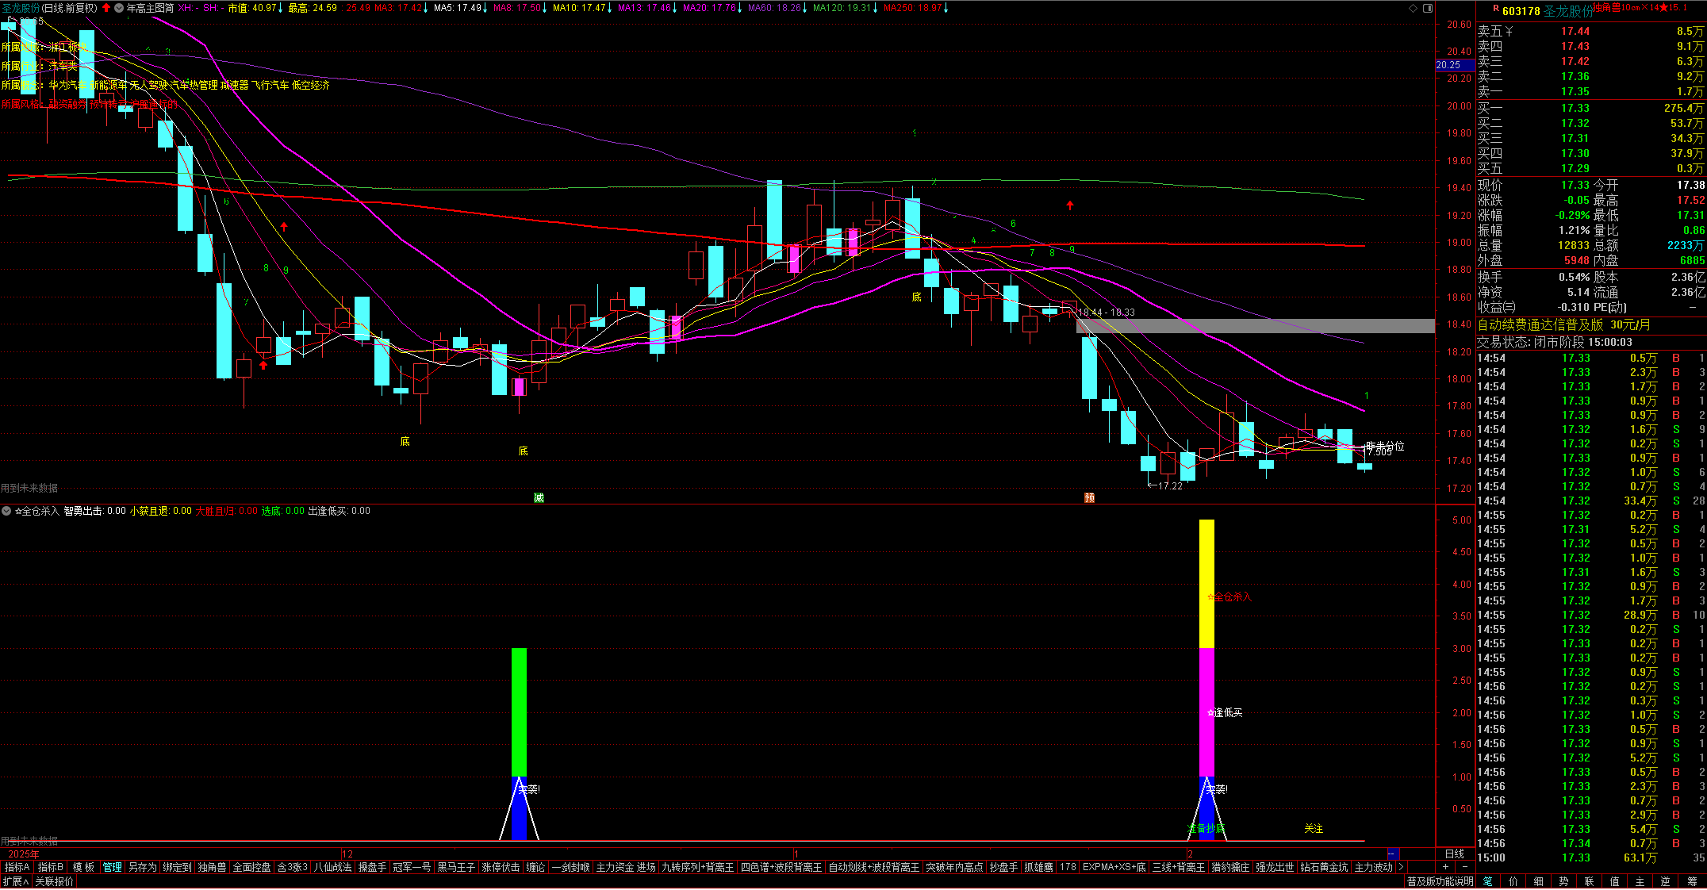
Task: Apply the 独角兽 indicator
Action: (x=212, y=867)
